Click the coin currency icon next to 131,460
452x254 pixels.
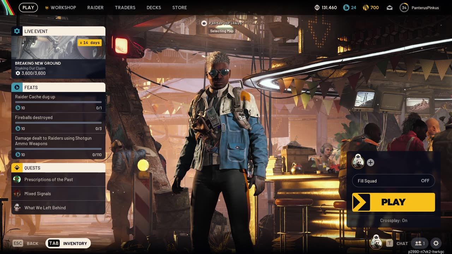click(317, 7)
